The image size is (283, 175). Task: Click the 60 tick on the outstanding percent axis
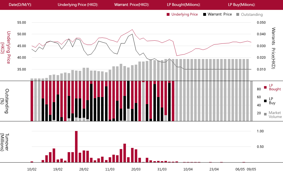pos(259,97)
